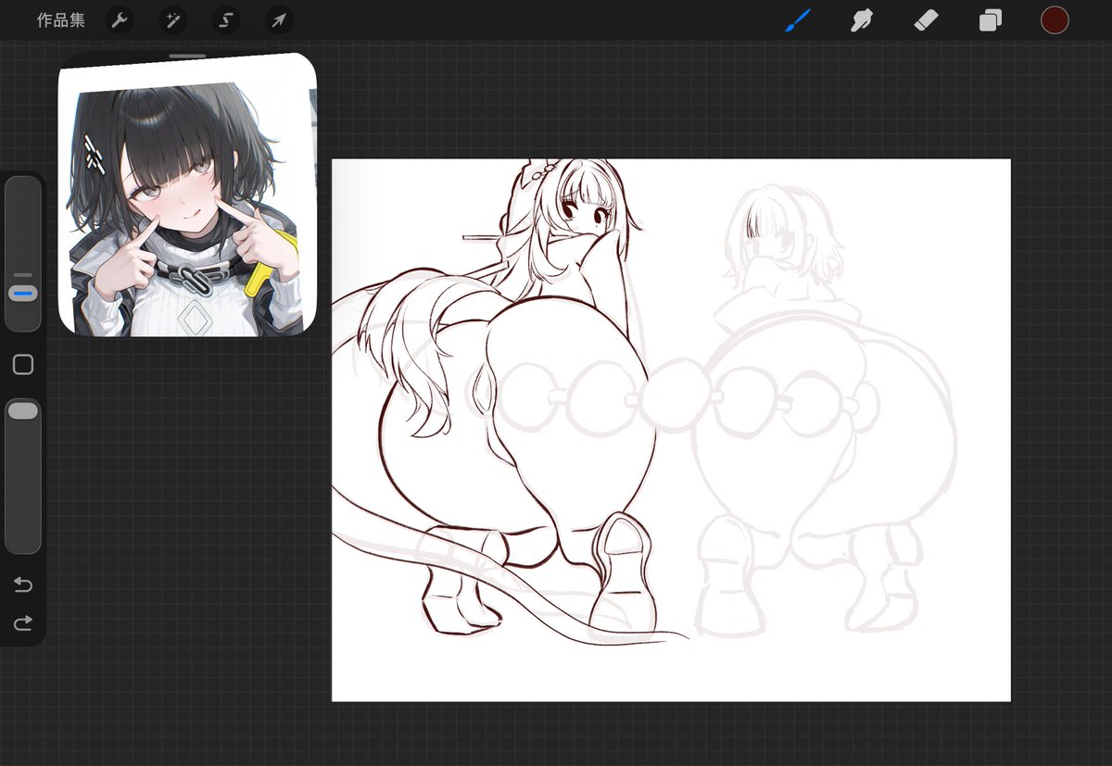Screen dimensions: 1112x766
Task: Select the Smudge tool
Action: tap(863, 20)
